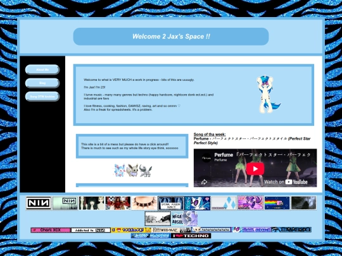342x256 pixels.
Task: Click the dancing DJ pony image
Action: (x=268, y=94)
